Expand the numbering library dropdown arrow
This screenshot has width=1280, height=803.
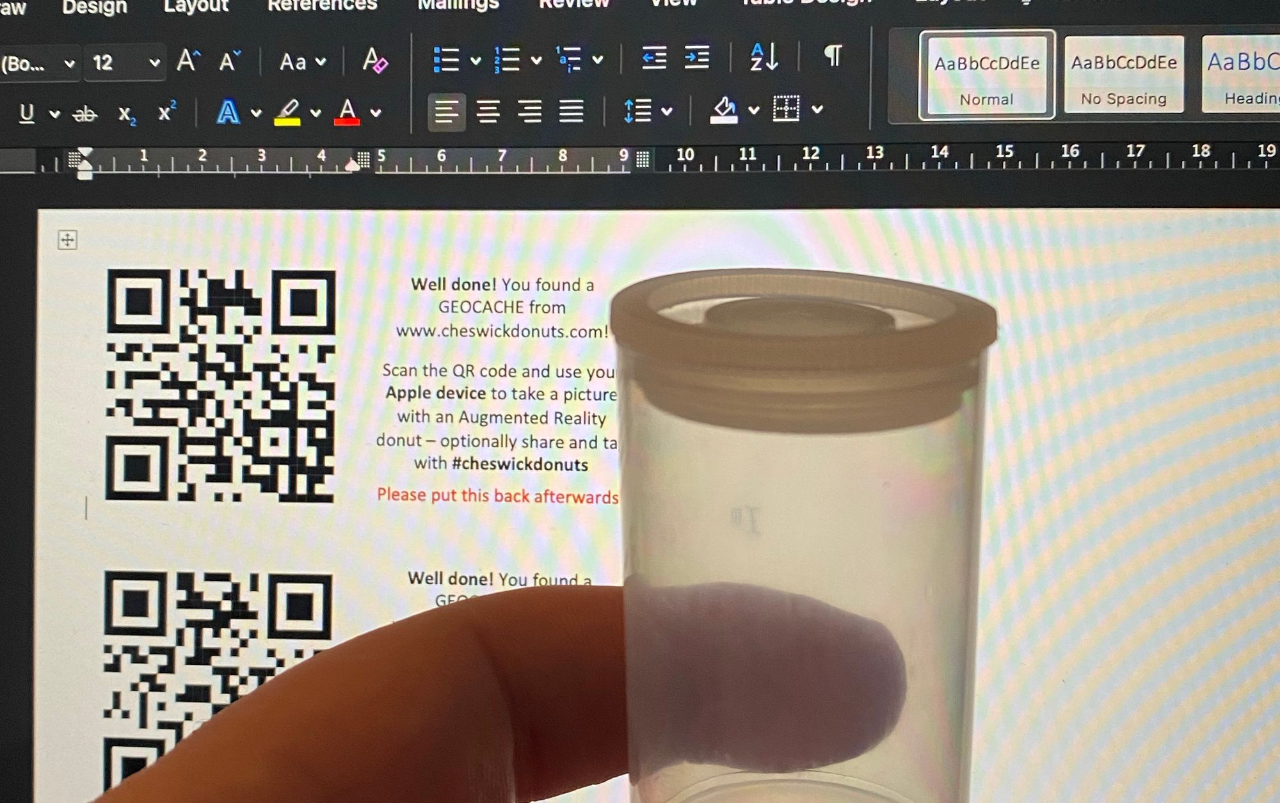536,61
